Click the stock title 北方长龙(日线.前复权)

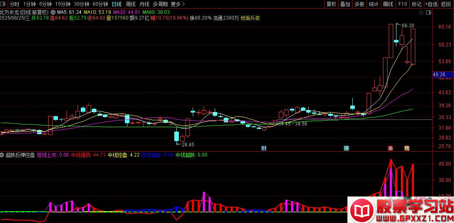coord(24,12)
